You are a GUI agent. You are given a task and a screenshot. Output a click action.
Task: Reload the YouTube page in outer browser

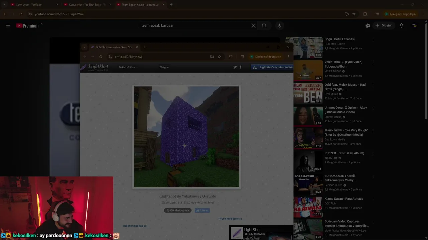pos(21,14)
